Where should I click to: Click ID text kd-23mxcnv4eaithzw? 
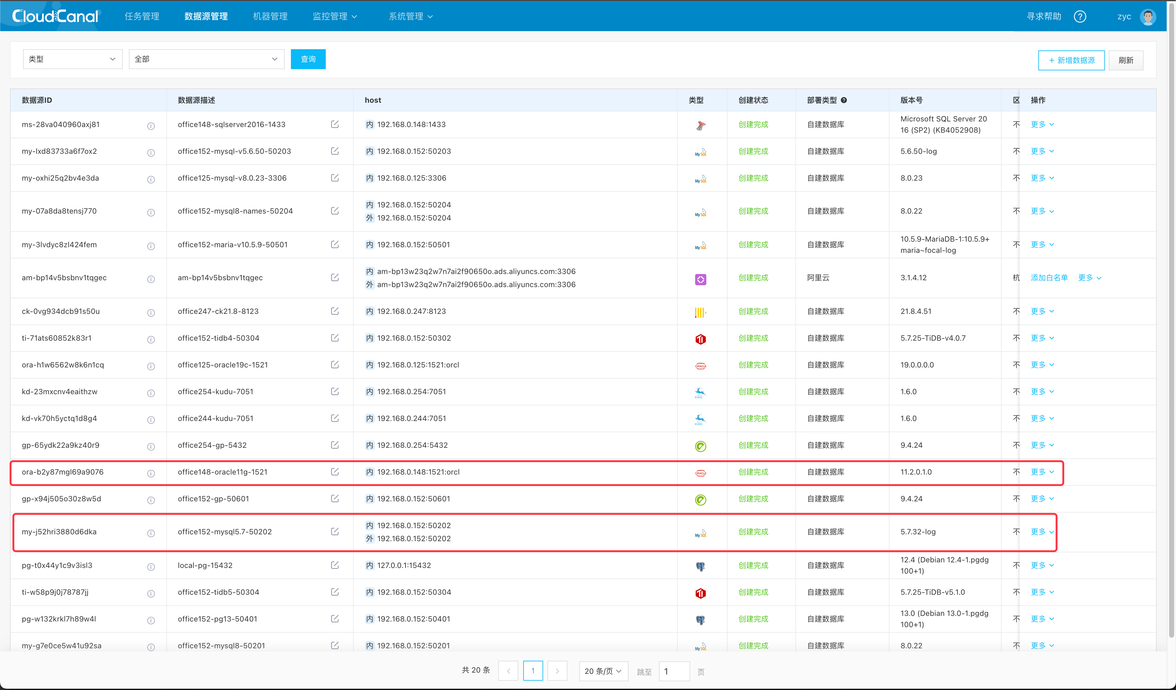pos(59,391)
